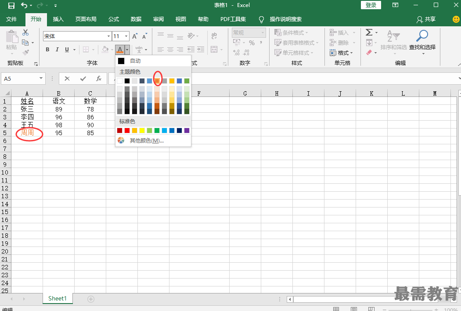Viewport: 461px width, 311px height.
Task: Click the cell borders icon
Action: (x=86, y=49)
